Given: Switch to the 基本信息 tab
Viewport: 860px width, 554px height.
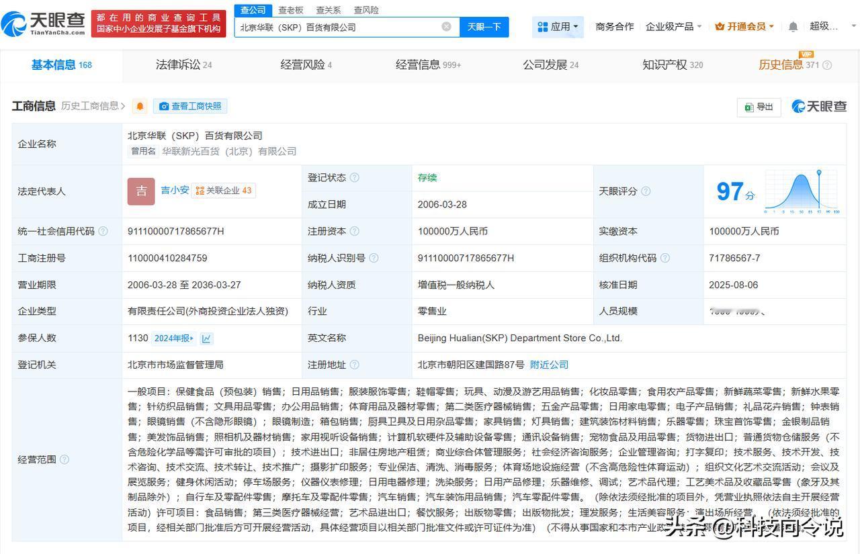Looking at the screenshot, I should click(x=61, y=65).
